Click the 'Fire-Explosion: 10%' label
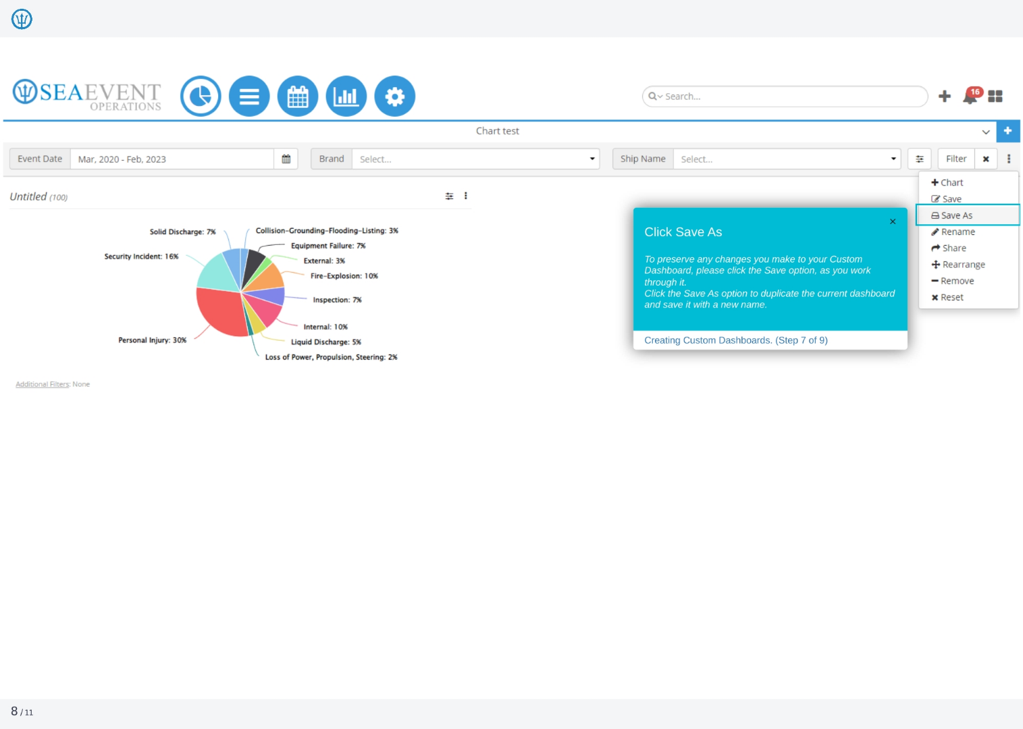The width and height of the screenshot is (1023, 729). (344, 276)
